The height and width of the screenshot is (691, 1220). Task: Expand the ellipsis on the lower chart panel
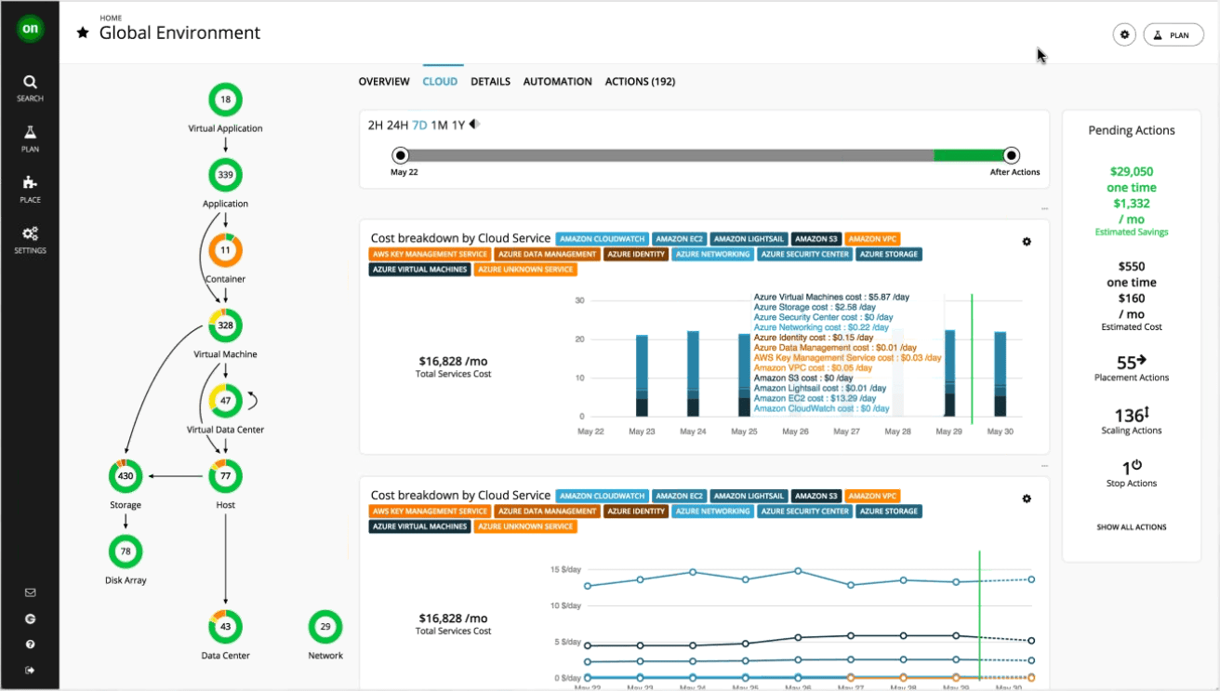tap(1044, 464)
